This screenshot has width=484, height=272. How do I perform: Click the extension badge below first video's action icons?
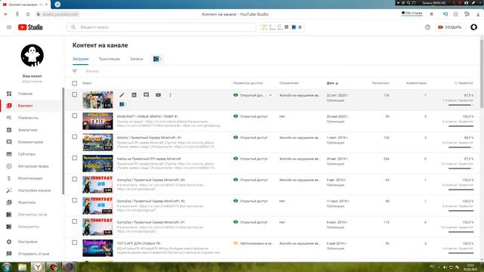(123, 104)
